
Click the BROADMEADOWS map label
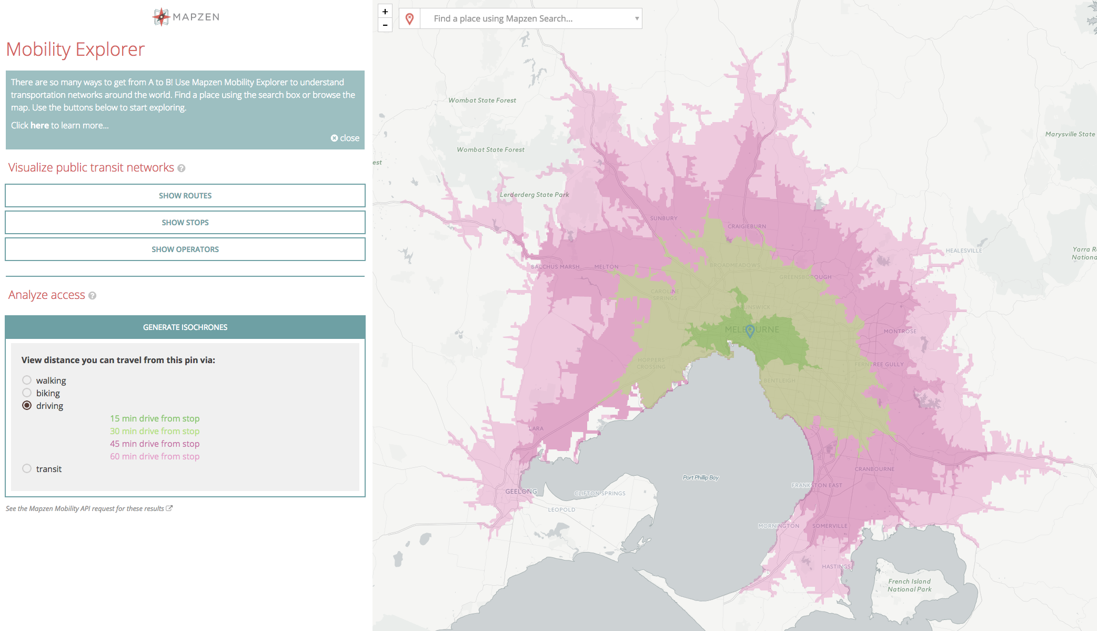pos(734,265)
